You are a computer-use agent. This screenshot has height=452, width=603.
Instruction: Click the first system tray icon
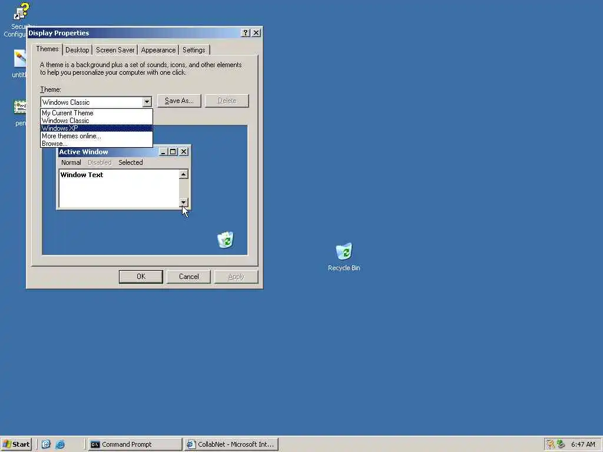551,444
